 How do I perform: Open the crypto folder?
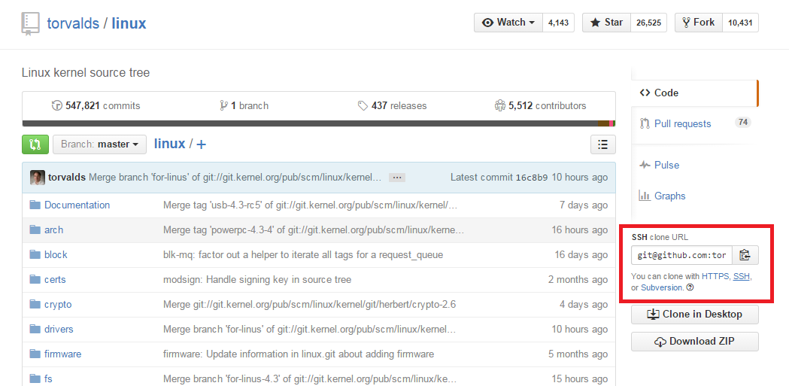point(58,305)
